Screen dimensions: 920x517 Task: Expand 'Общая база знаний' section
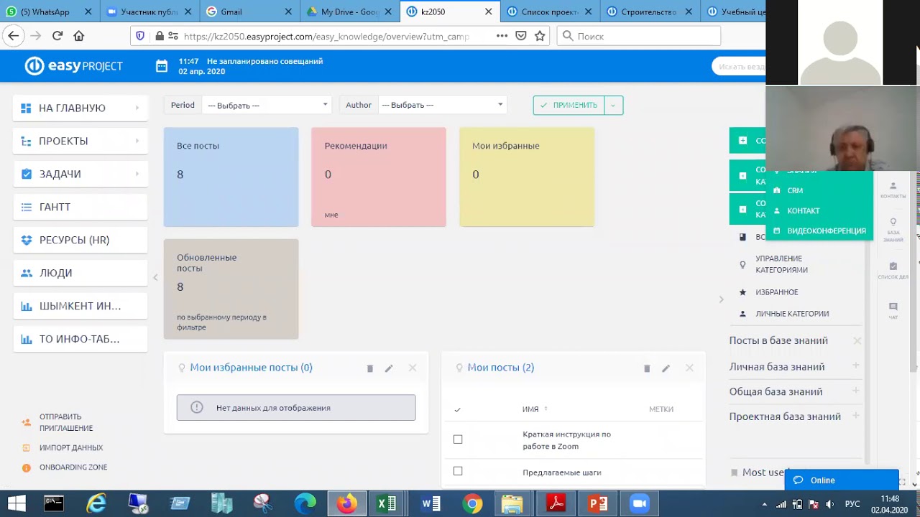856,391
